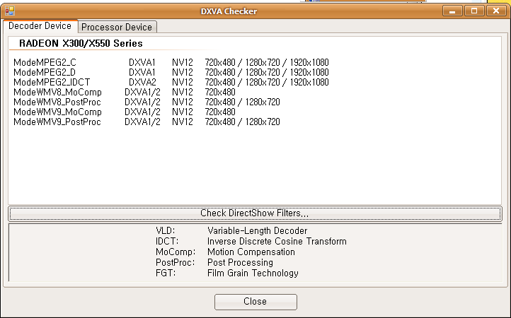
Task: Click Inverse Discrete Cosine Transform text
Action: pyautogui.click(x=277, y=242)
